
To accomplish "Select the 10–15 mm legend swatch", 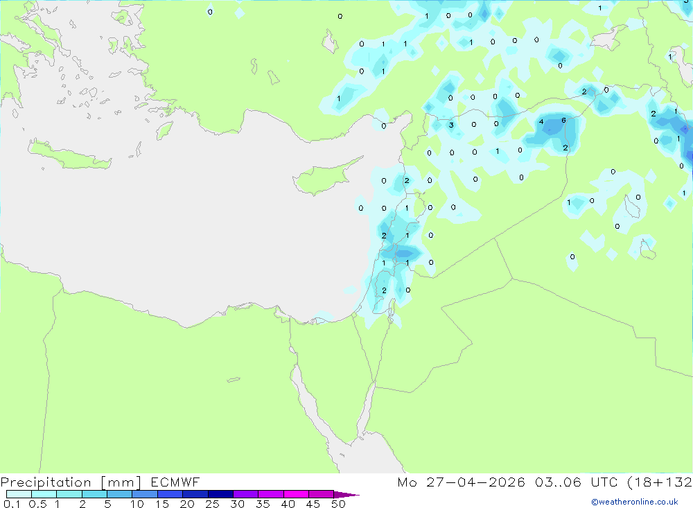I will [145, 494].
